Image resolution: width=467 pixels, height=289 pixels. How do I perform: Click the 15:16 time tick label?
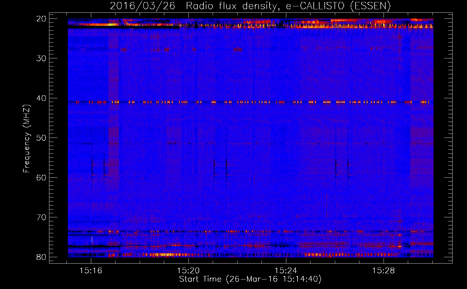[91, 271]
